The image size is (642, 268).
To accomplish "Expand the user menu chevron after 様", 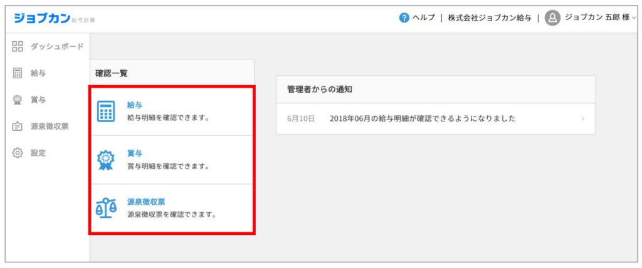I will [633, 18].
